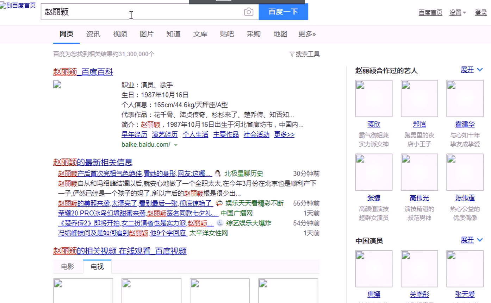
Task: Open the 张天爱 name link
Action: (465, 295)
